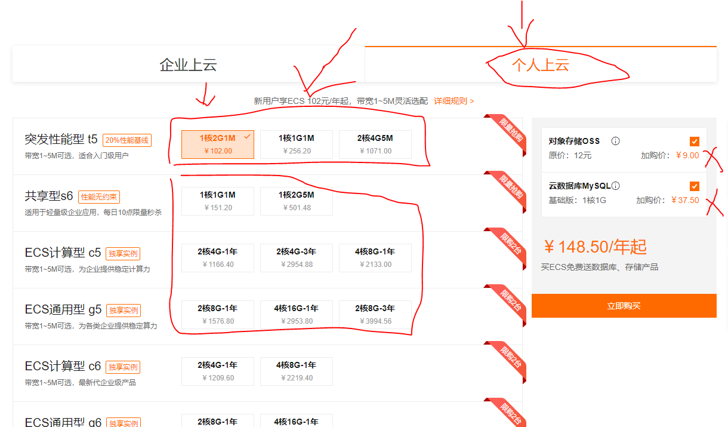The width and height of the screenshot is (728, 427).
Task: Select t5 2核4G5M ¥1071.00 option
Action: point(375,145)
